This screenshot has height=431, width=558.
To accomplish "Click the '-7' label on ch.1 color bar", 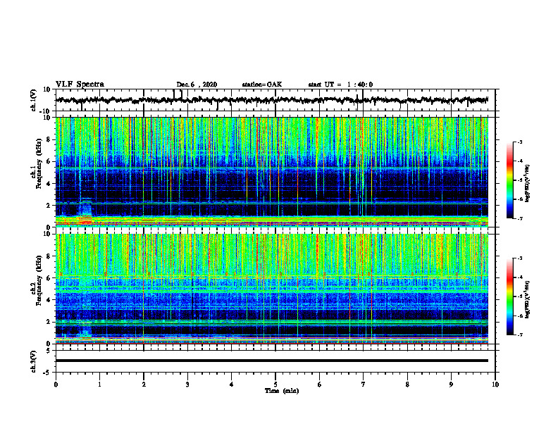I will (520, 218).
